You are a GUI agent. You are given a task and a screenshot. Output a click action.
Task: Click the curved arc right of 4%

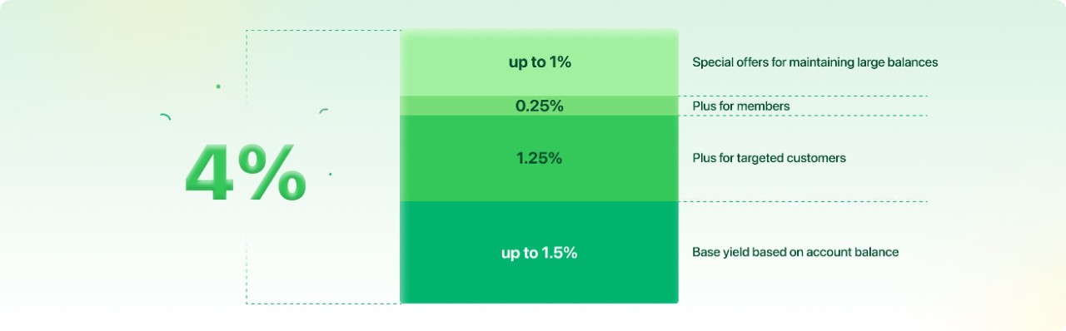click(x=324, y=111)
